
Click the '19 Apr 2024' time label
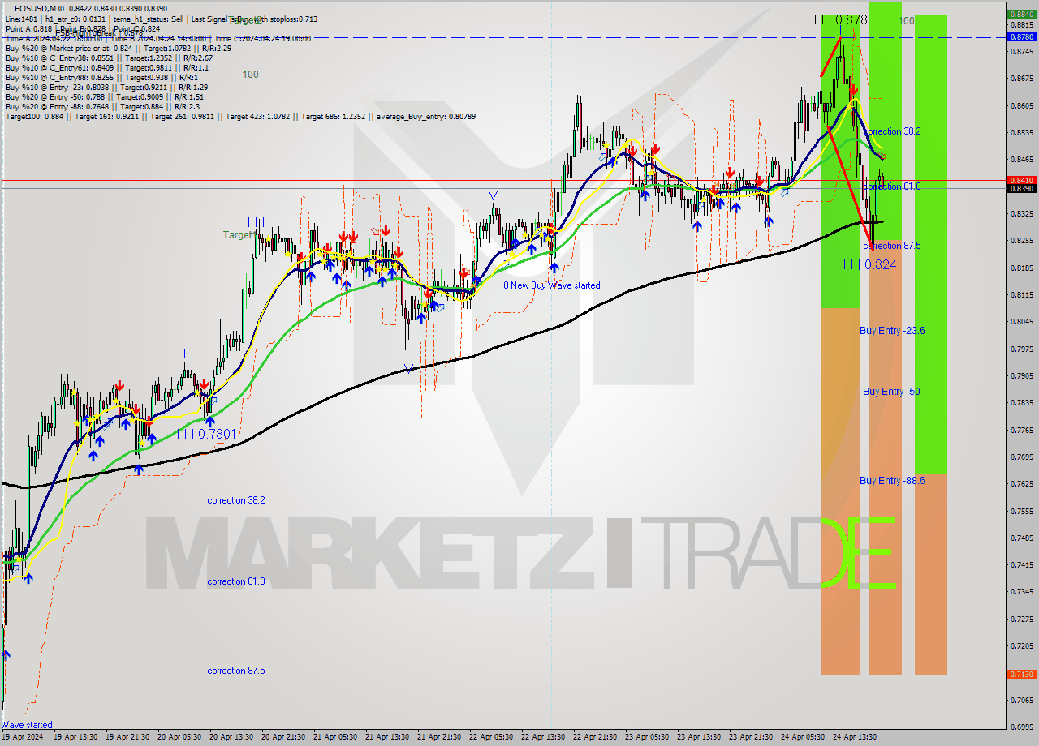(23, 737)
